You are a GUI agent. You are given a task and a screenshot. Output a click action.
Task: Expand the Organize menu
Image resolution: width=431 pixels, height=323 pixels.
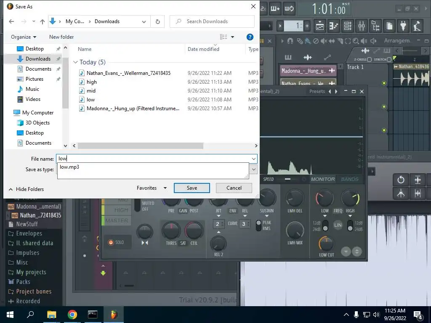point(24,37)
